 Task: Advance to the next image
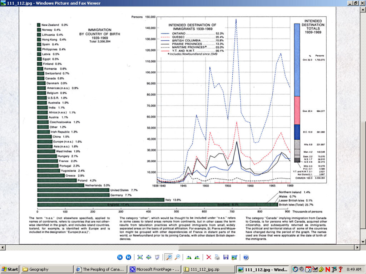pos(128,257)
